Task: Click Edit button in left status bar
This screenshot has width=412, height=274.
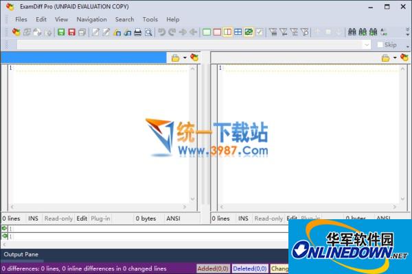Action: tap(81, 219)
